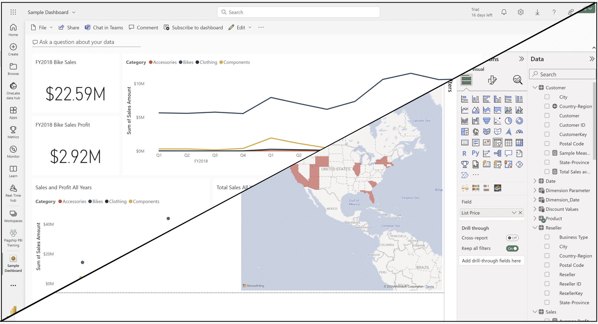
Task: Open Metrics from the left navigation
Action: pyautogui.click(x=13, y=132)
